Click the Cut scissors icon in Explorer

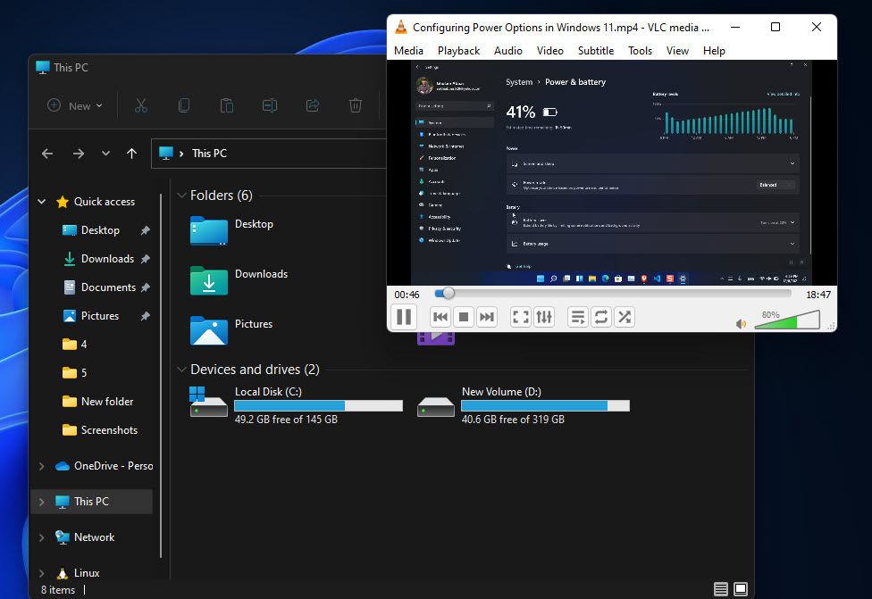tap(140, 105)
